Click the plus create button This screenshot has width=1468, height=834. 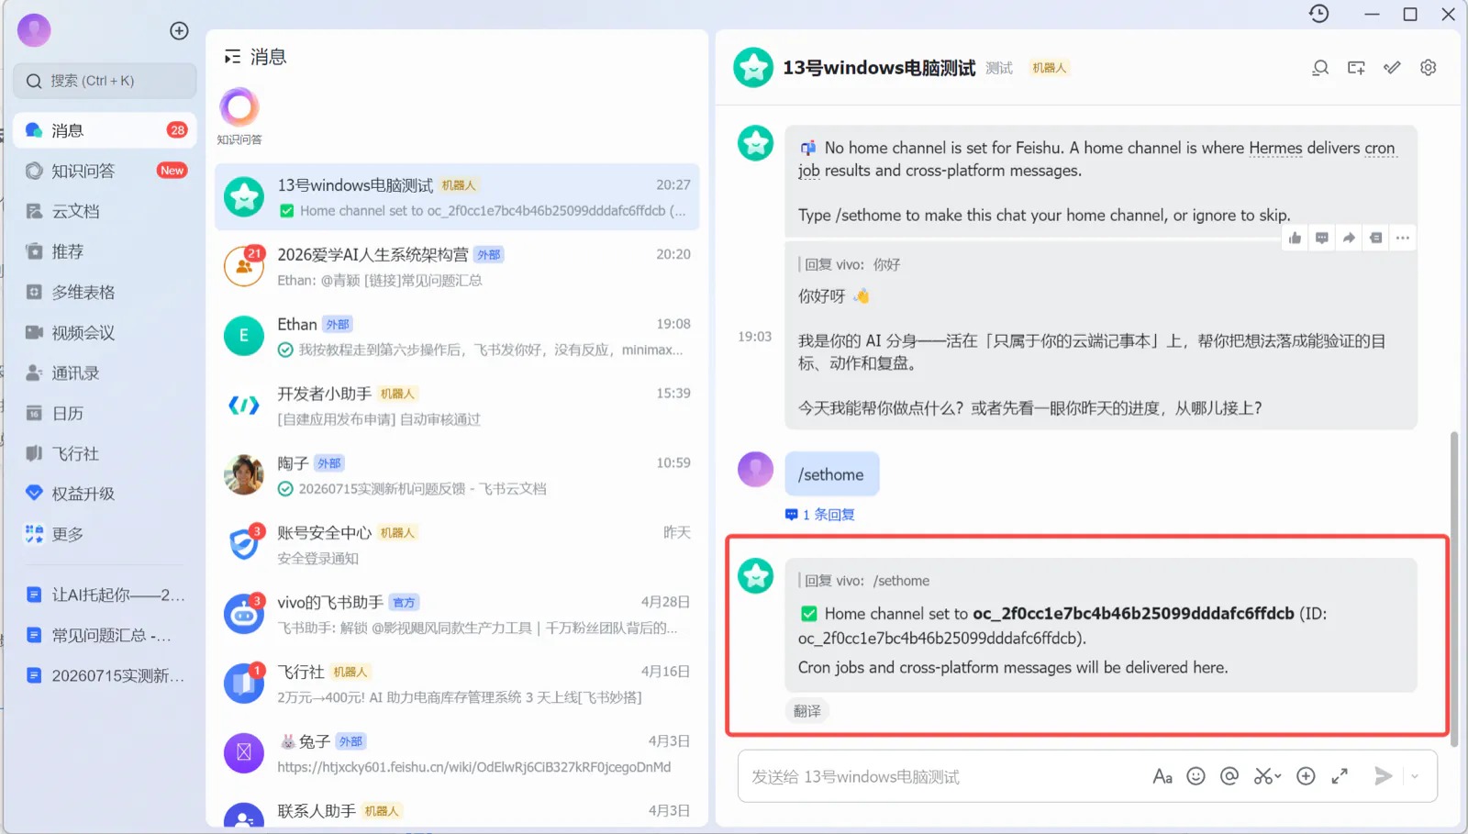179,30
